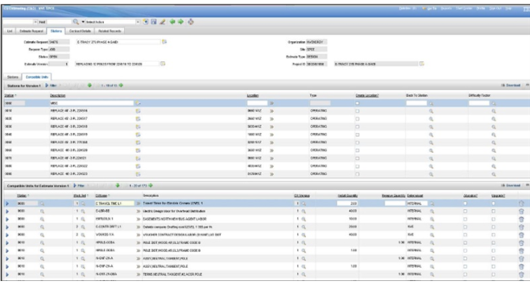Tick Create Location checkbox for the 224520 station row
The width and height of the screenshot is (530, 293).
tap(357, 150)
